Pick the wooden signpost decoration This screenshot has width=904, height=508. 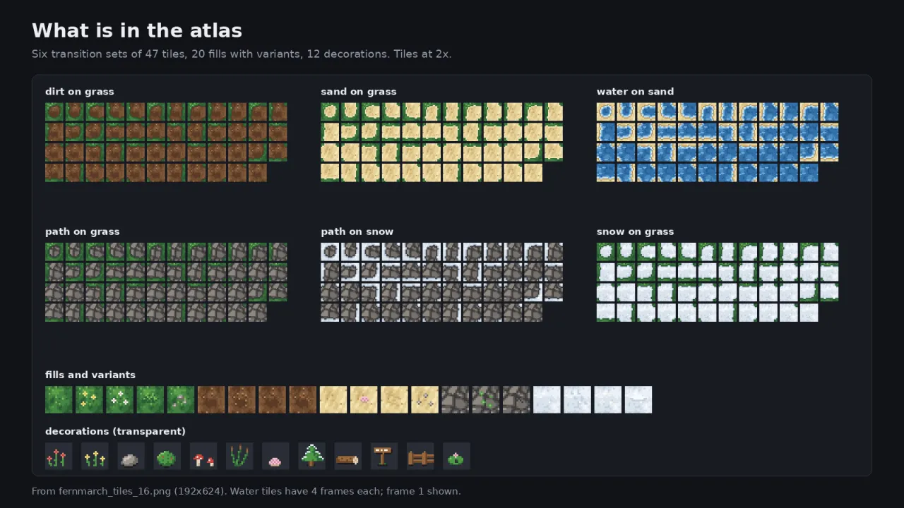point(383,456)
